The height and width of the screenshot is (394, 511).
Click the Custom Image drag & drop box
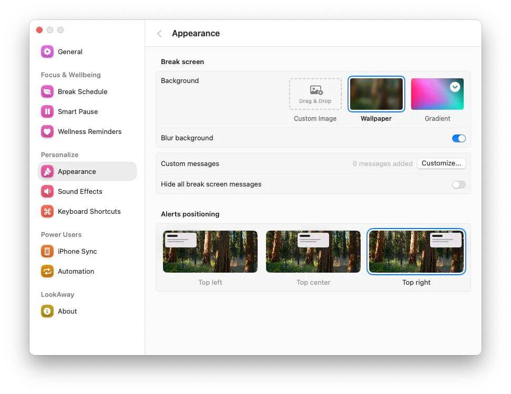[x=315, y=95]
